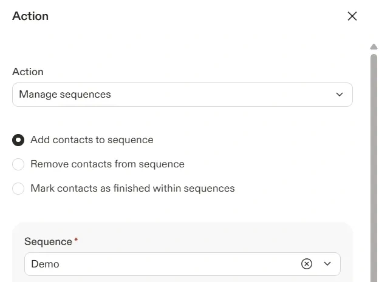Click the chevron in the Sequence field
Viewport: 379px width, 282px height.
pos(327,264)
